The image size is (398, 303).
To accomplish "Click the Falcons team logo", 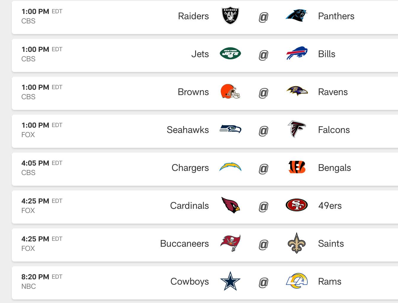I will [x=296, y=129].
